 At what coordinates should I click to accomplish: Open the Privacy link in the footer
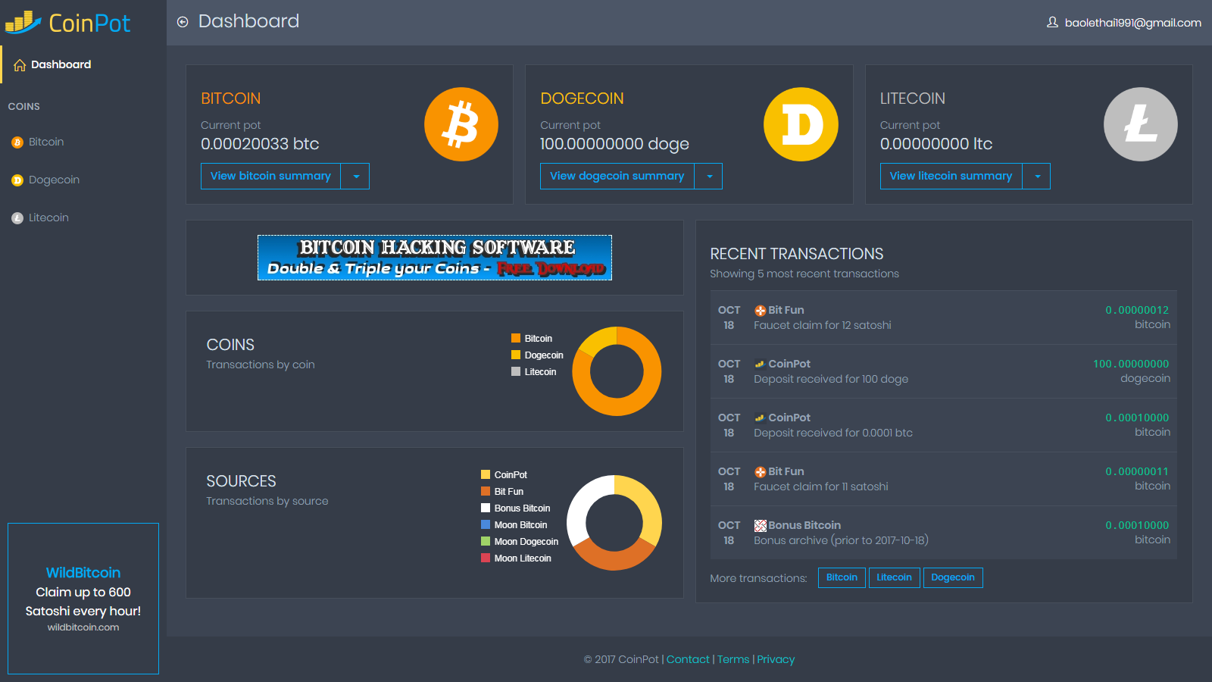point(776,660)
